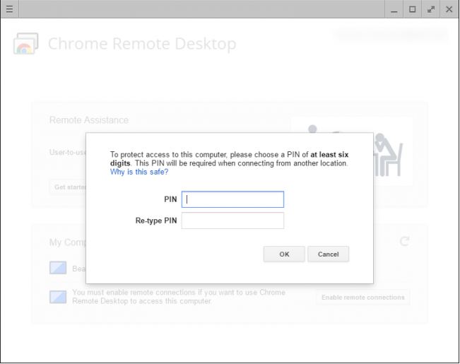Focus the PIN input field
Image resolution: width=460 pixels, height=364 pixels.
coord(232,199)
